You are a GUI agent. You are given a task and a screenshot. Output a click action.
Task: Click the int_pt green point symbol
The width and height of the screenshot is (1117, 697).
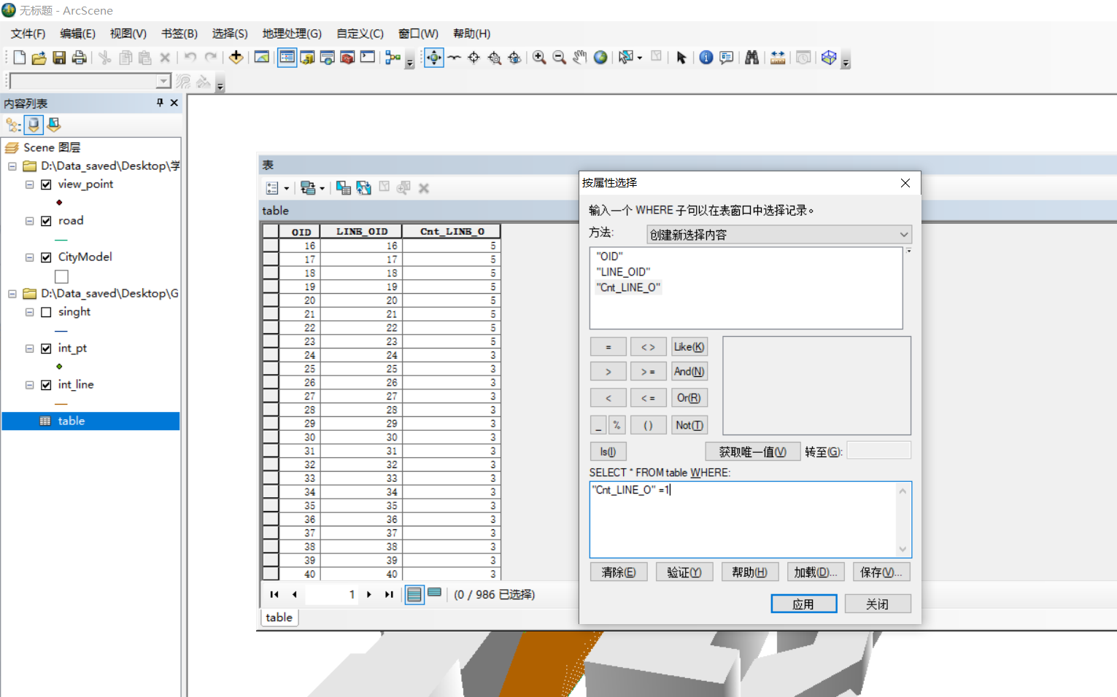coord(59,366)
